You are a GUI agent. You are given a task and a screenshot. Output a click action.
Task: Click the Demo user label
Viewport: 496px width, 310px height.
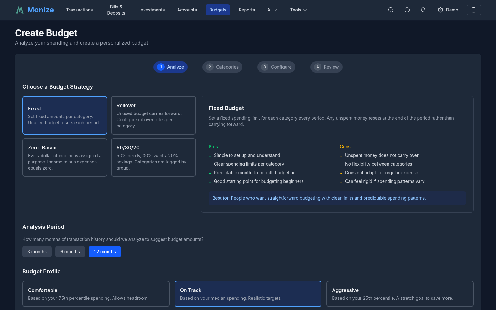coord(452,10)
